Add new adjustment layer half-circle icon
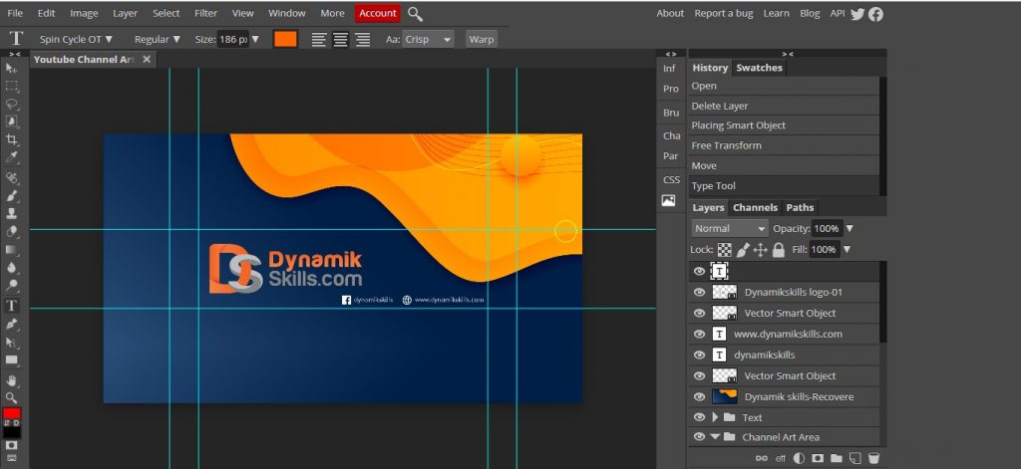Viewport: 1021px width, 469px height. tap(799, 458)
